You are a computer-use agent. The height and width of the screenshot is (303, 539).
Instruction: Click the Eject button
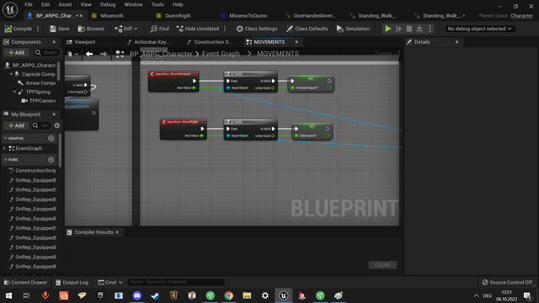click(419, 29)
